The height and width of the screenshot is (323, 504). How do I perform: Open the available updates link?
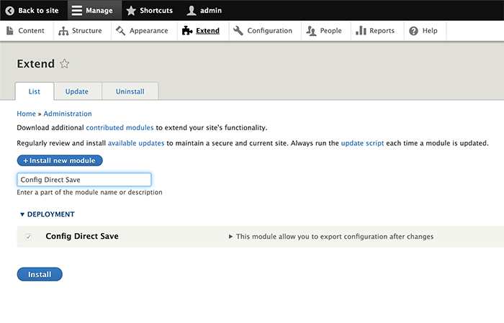click(x=136, y=143)
